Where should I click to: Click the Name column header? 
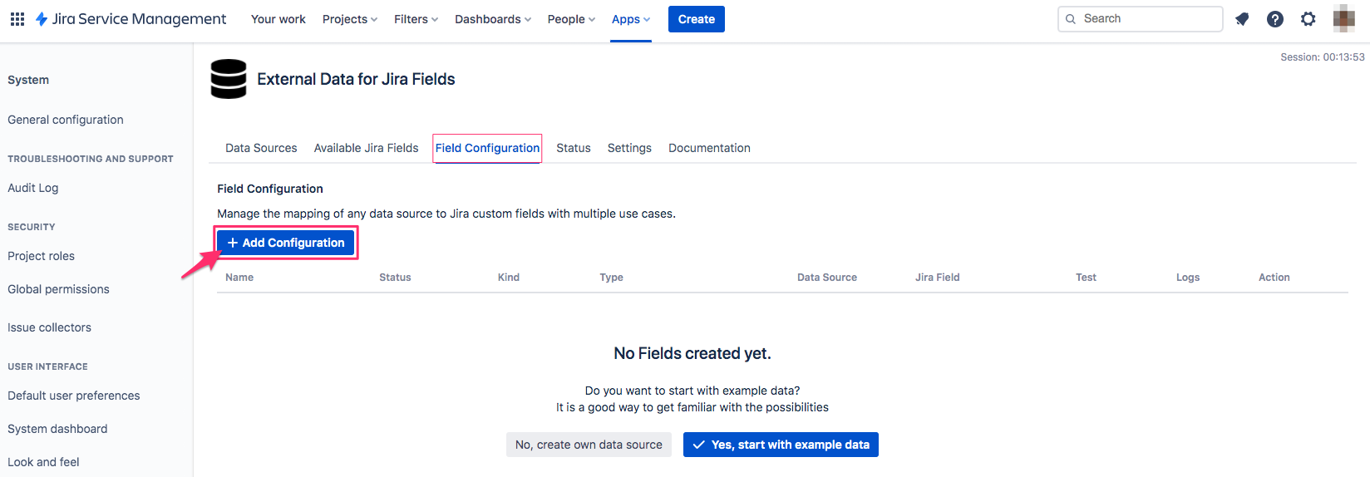[239, 278]
